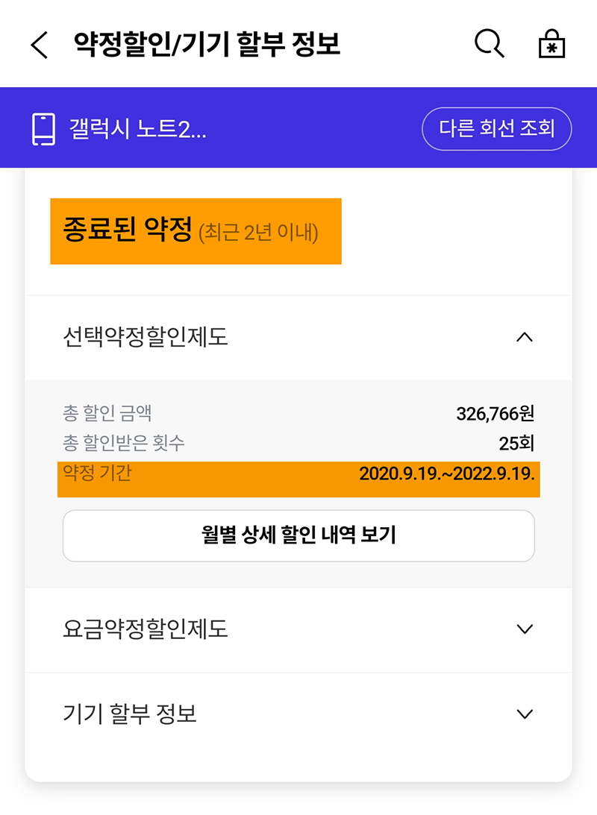Expand 요금약정할인제도 with the down chevron
The image size is (597, 815).
coord(525,629)
